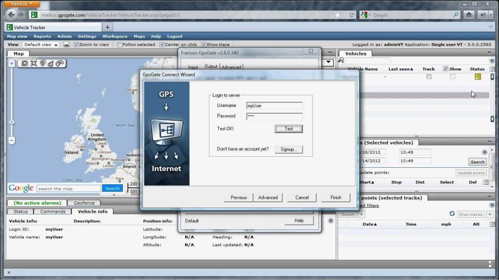Click the search magnifier in Google search box
Image resolution: width=499 pixels, height=280 pixels.
tap(456, 15)
